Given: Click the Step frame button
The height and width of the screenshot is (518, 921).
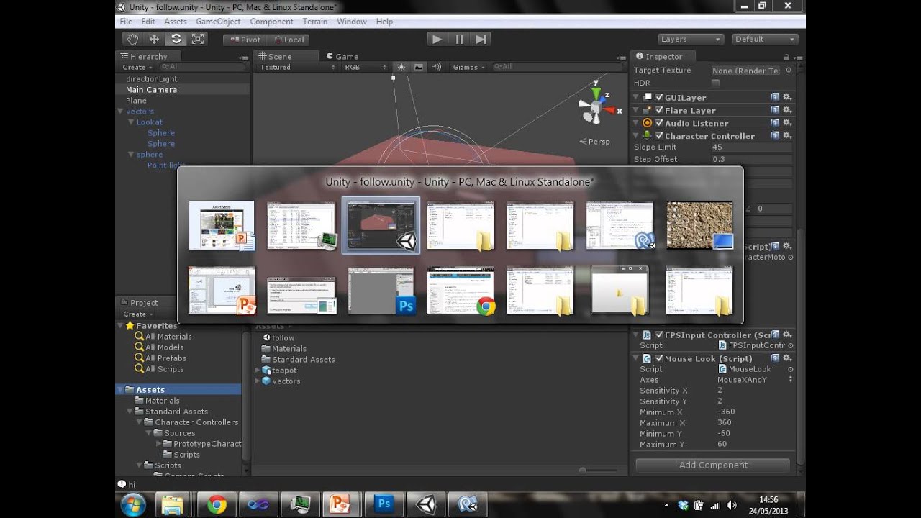Looking at the screenshot, I should [x=481, y=39].
